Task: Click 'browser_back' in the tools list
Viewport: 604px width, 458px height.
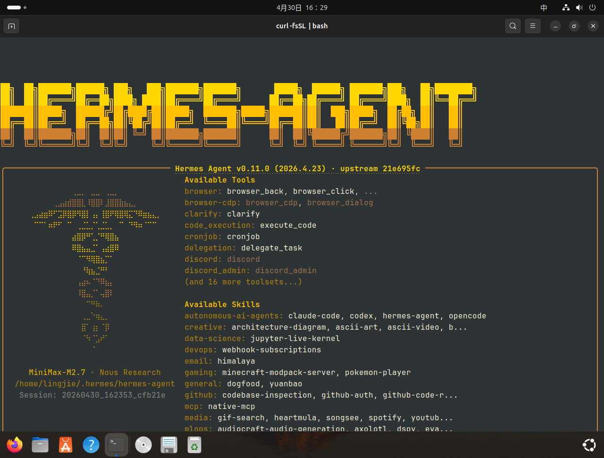Action: click(x=255, y=191)
